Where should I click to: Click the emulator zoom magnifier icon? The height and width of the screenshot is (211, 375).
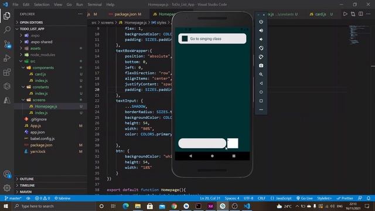point(261,74)
